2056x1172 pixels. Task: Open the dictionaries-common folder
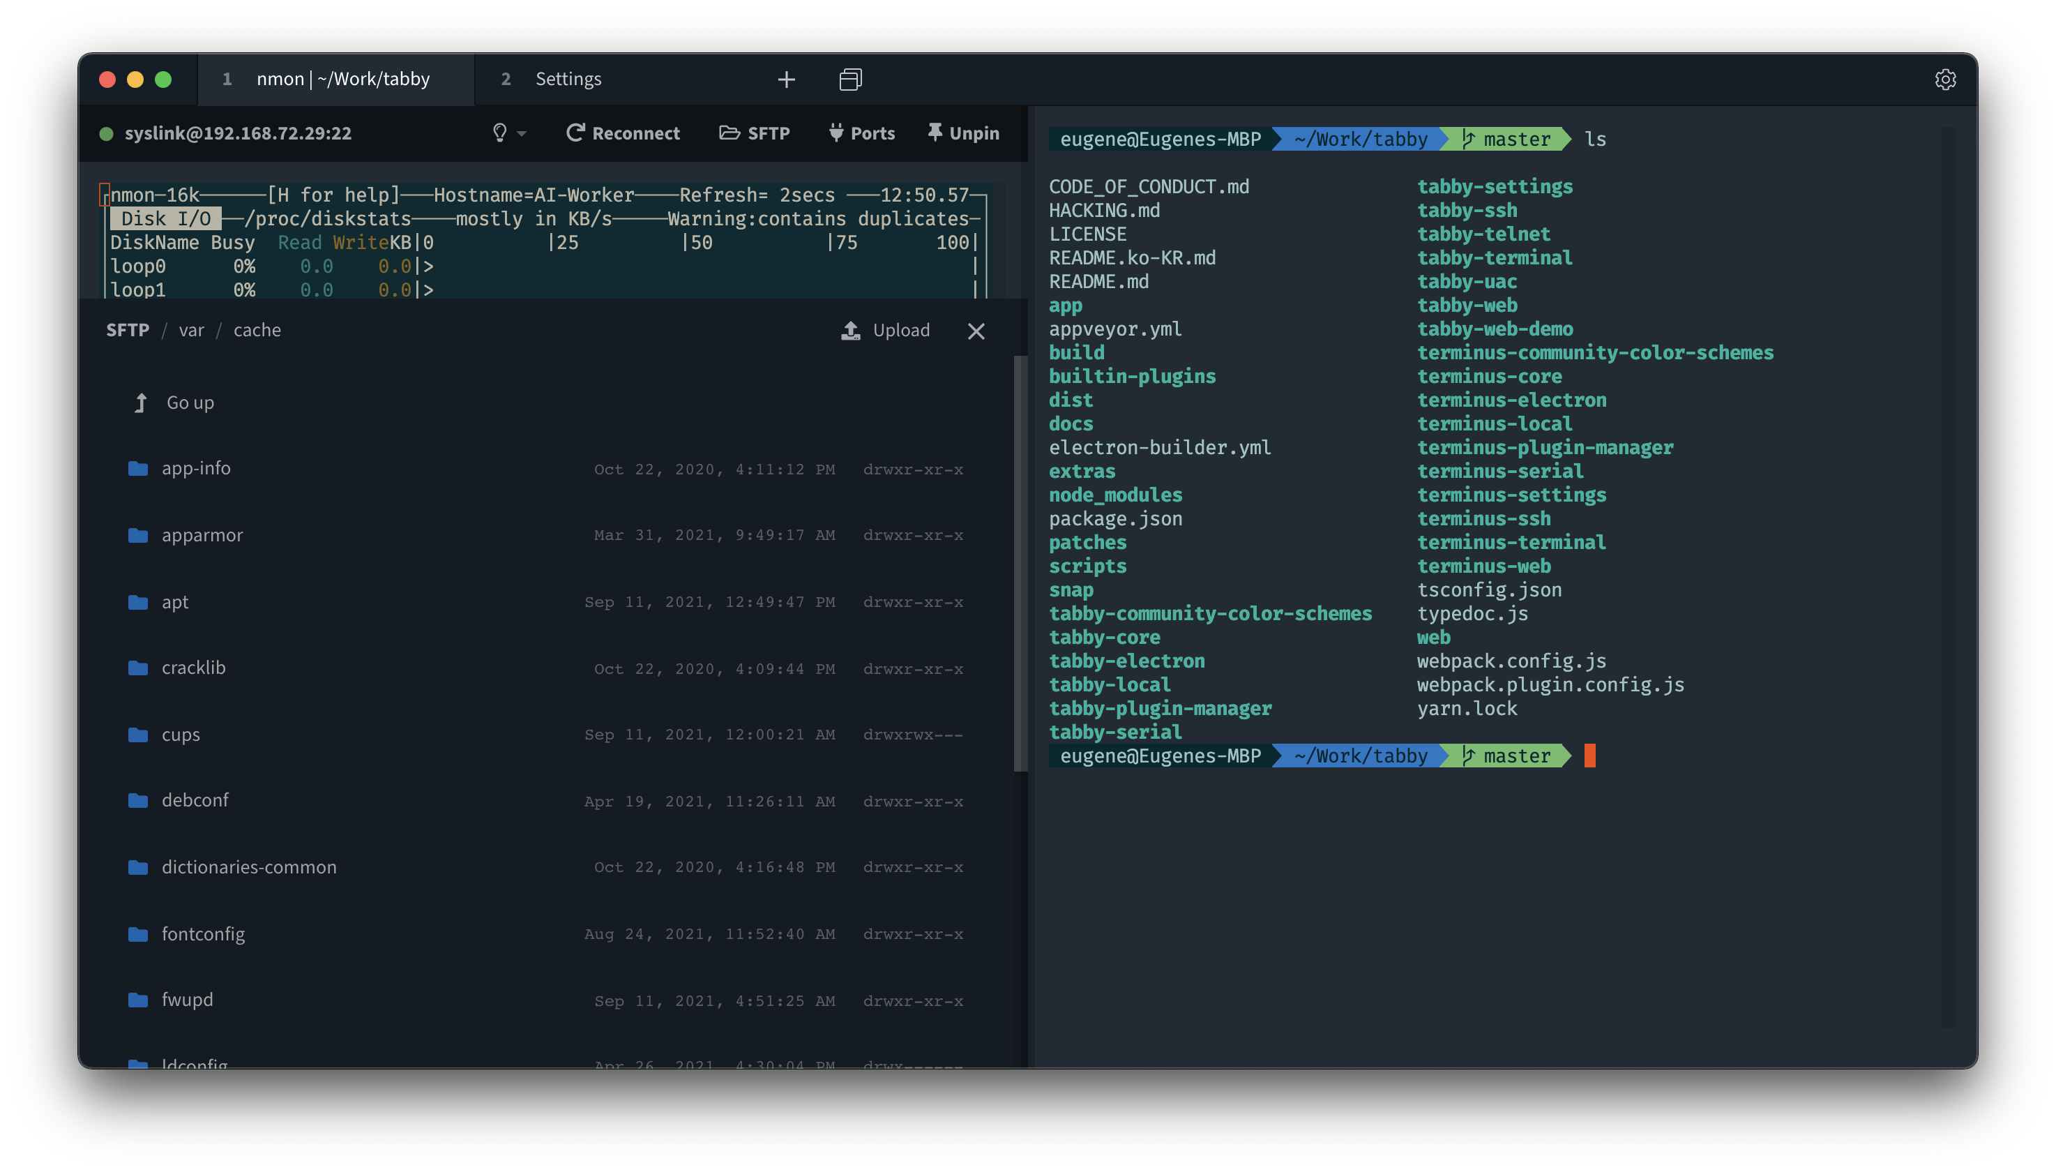click(249, 867)
